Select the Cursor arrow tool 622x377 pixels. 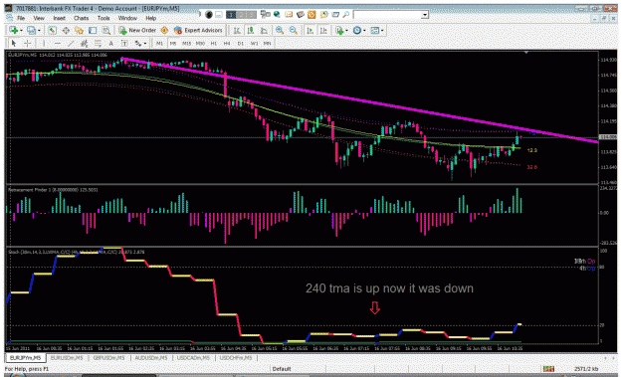coord(14,43)
